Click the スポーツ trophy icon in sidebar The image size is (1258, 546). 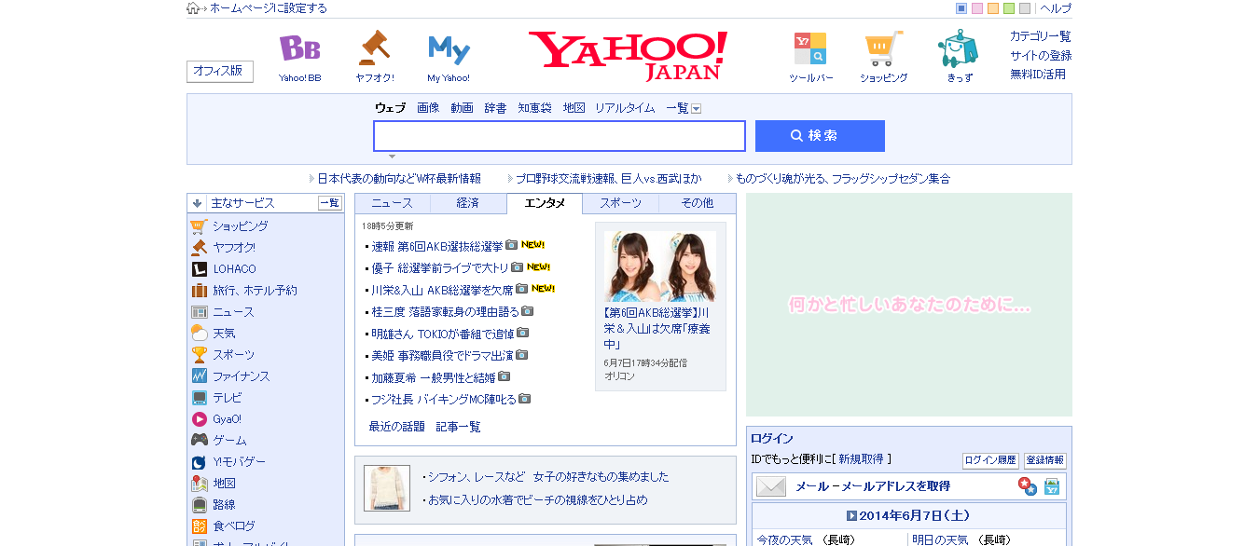(x=199, y=355)
